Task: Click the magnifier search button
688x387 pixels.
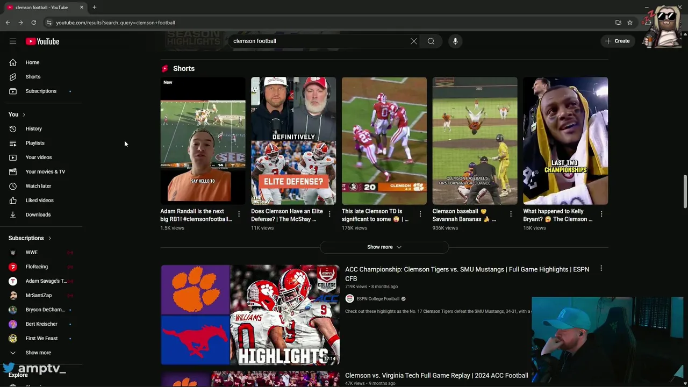Action: tap(431, 41)
